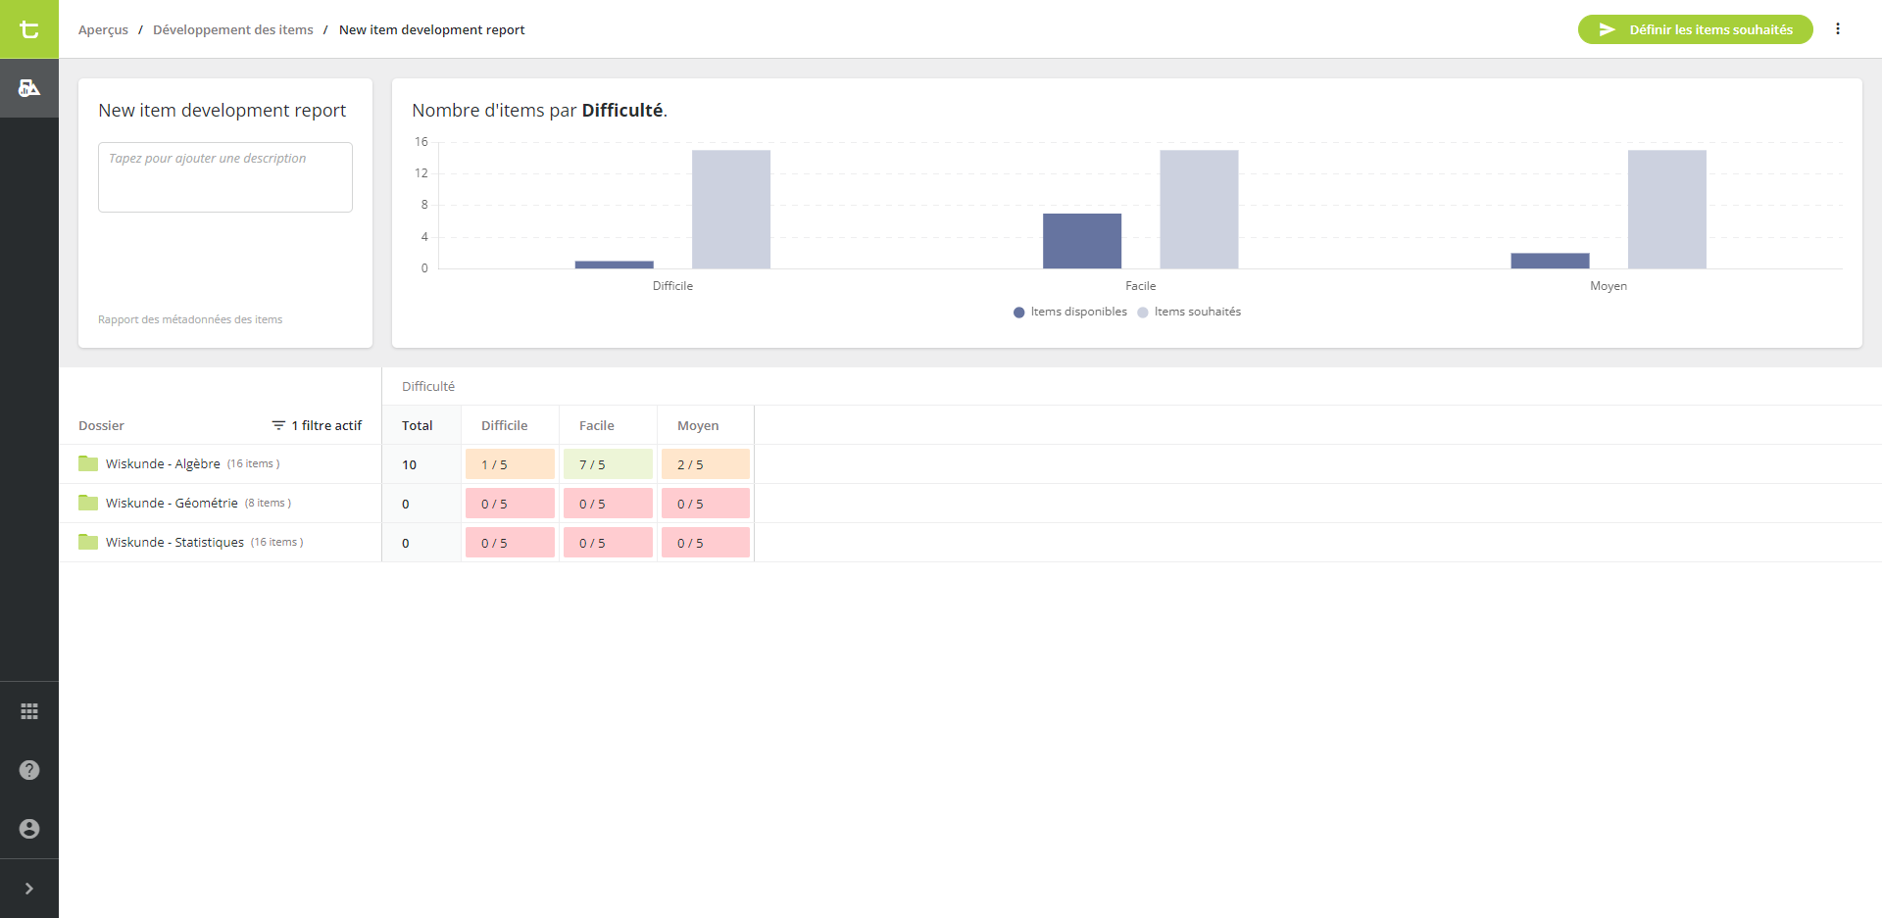Click the description text field

click(225, 177)
